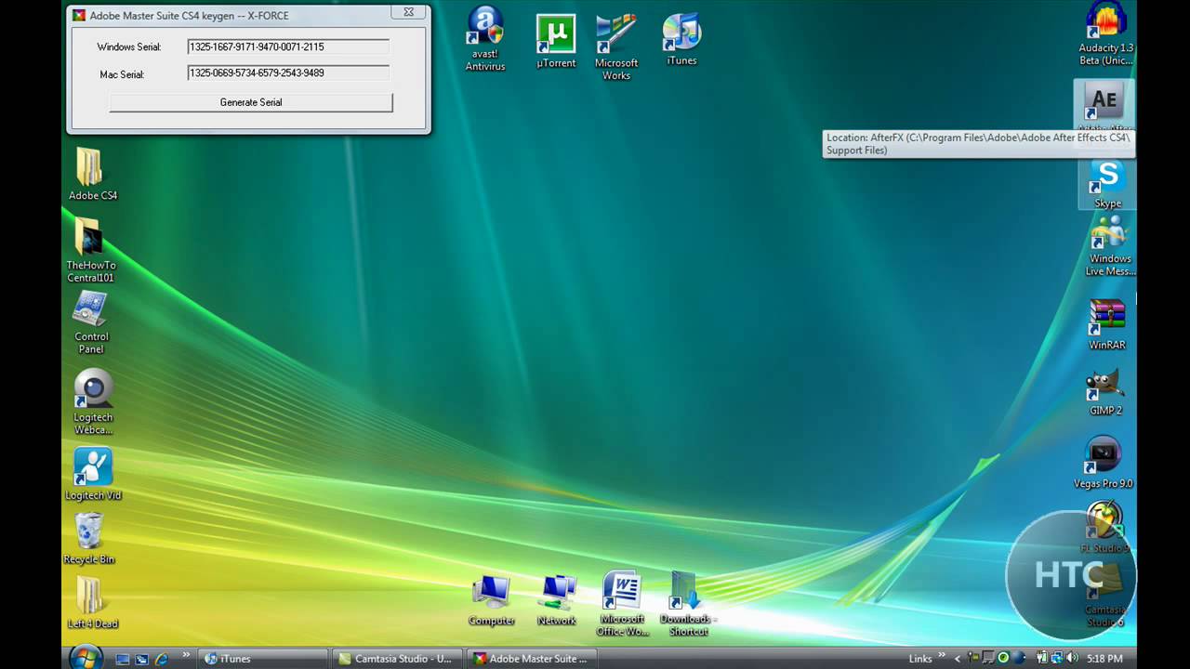The image size is (1190, 669).
Task: Open the avast! Antivirus desktop shortcut
Action: [485, 37]
